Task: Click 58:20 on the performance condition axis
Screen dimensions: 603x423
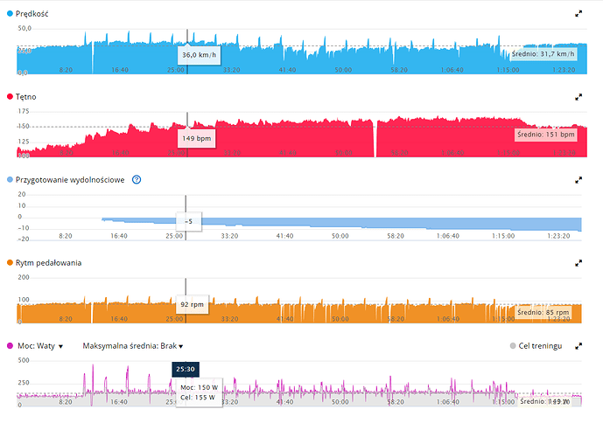Action: pos(396,236)
